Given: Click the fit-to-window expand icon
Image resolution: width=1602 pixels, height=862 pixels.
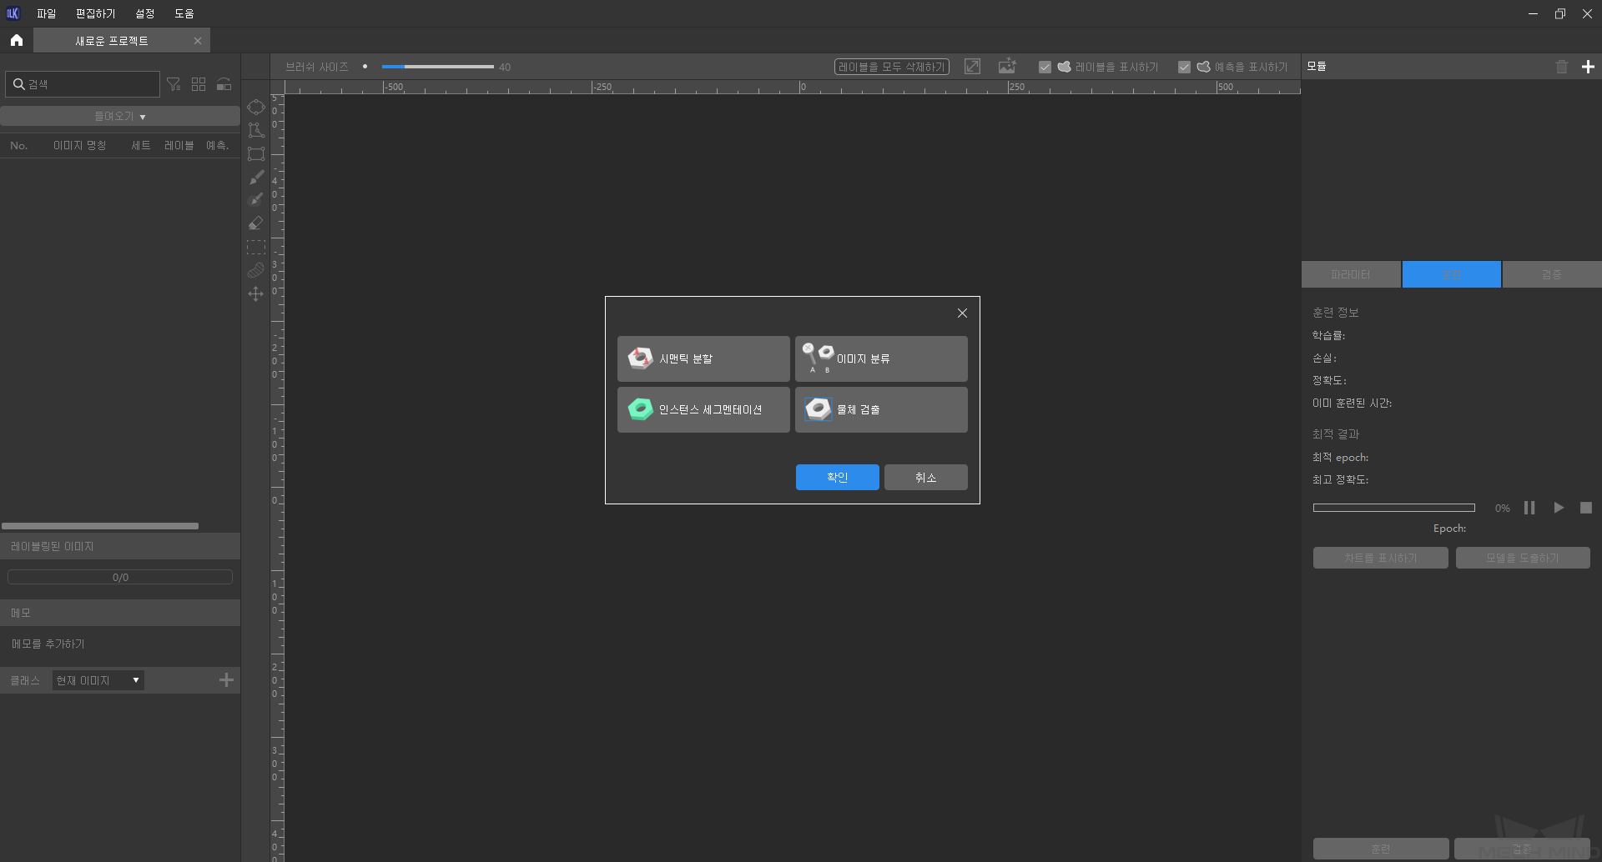Looking at the screenshot, I should click(972, 67).
